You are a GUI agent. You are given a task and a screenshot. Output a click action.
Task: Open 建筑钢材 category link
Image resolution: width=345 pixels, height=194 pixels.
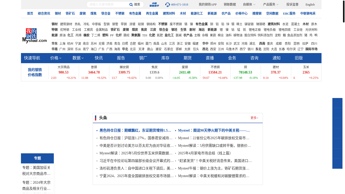pos(66,24)
